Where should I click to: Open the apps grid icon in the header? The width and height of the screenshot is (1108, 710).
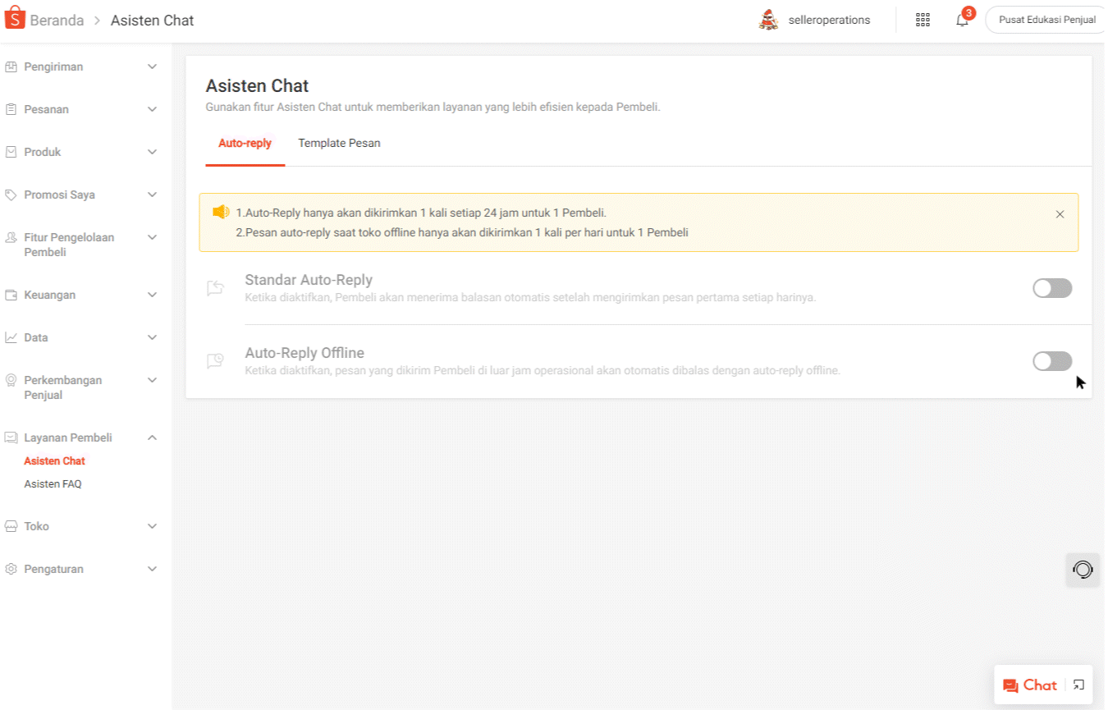pyautogui.click(x=922, y=19)
